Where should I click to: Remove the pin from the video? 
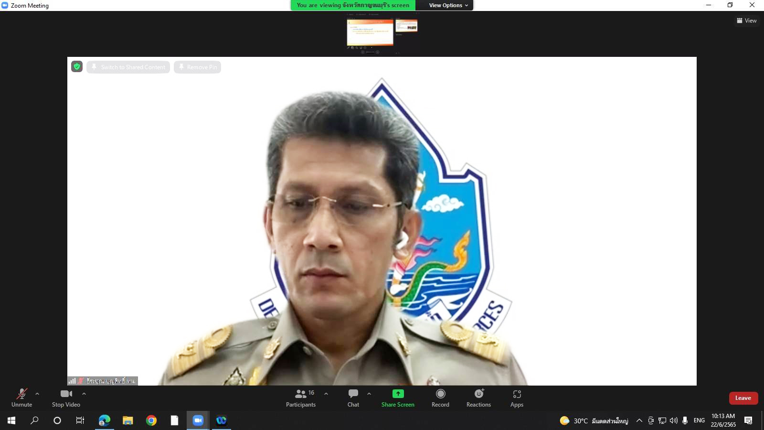click(197, 67)
